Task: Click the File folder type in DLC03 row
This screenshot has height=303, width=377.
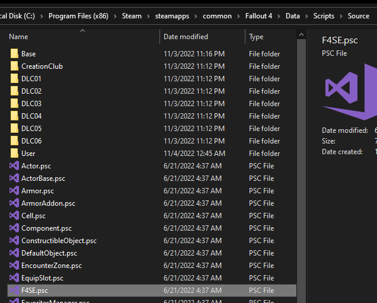Action: (x=264, y=104)
